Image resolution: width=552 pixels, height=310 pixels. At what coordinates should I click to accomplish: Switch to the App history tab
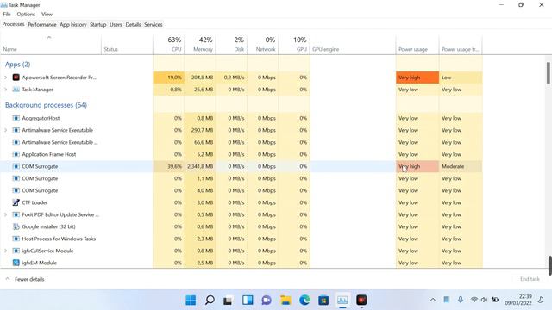click(x=72, y=25)
